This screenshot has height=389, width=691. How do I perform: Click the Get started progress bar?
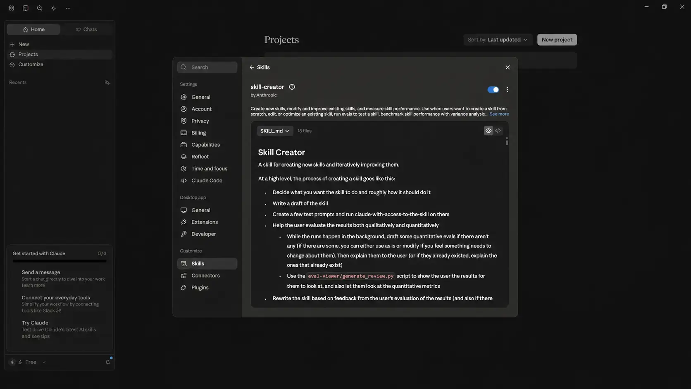60,261
